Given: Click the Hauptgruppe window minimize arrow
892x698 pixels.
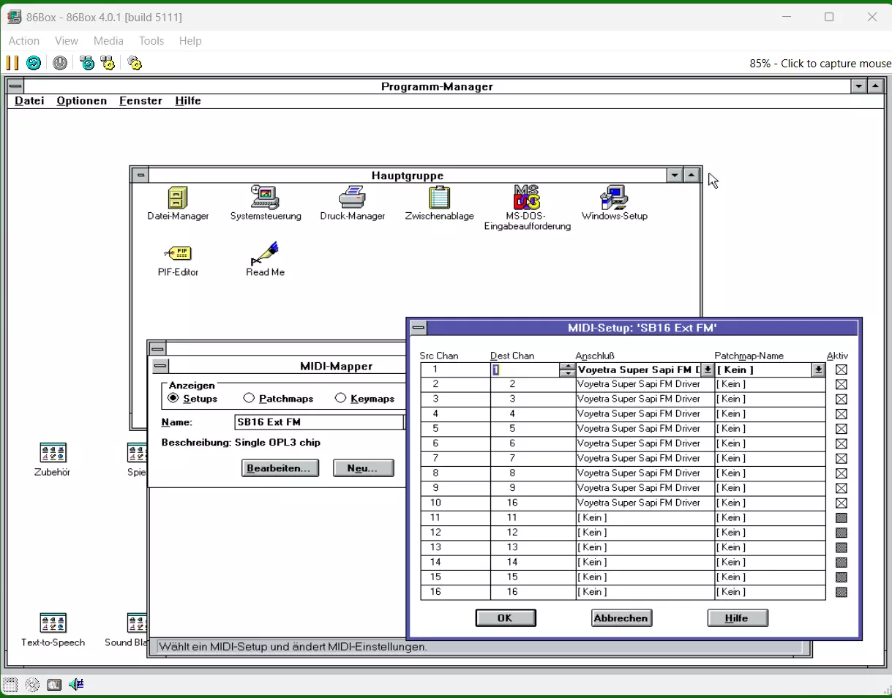Looking at the screenshot, I should click(675, 176).
